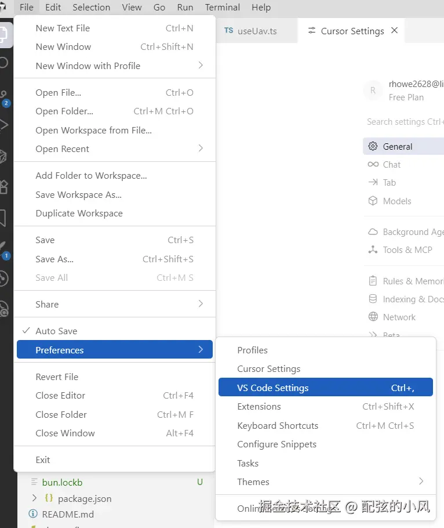Open the Terminal menu
Image resolution: width=444 pixels, height=528 pixels.
pos(223,8)
